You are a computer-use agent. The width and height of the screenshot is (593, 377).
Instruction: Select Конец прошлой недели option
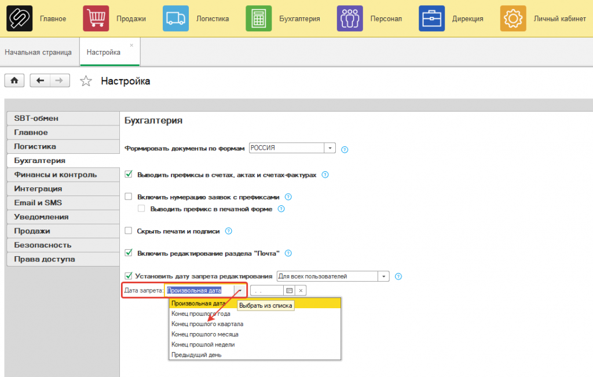(x=255, y=345)
